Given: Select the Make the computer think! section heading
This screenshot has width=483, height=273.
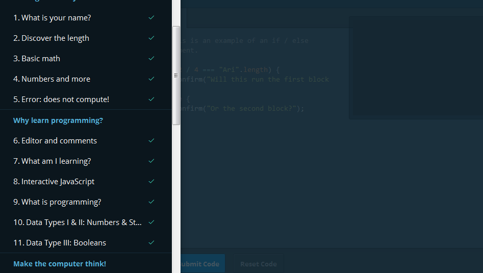Looking at the screenshot, I should pyautogui.click(x=60, y=264).
